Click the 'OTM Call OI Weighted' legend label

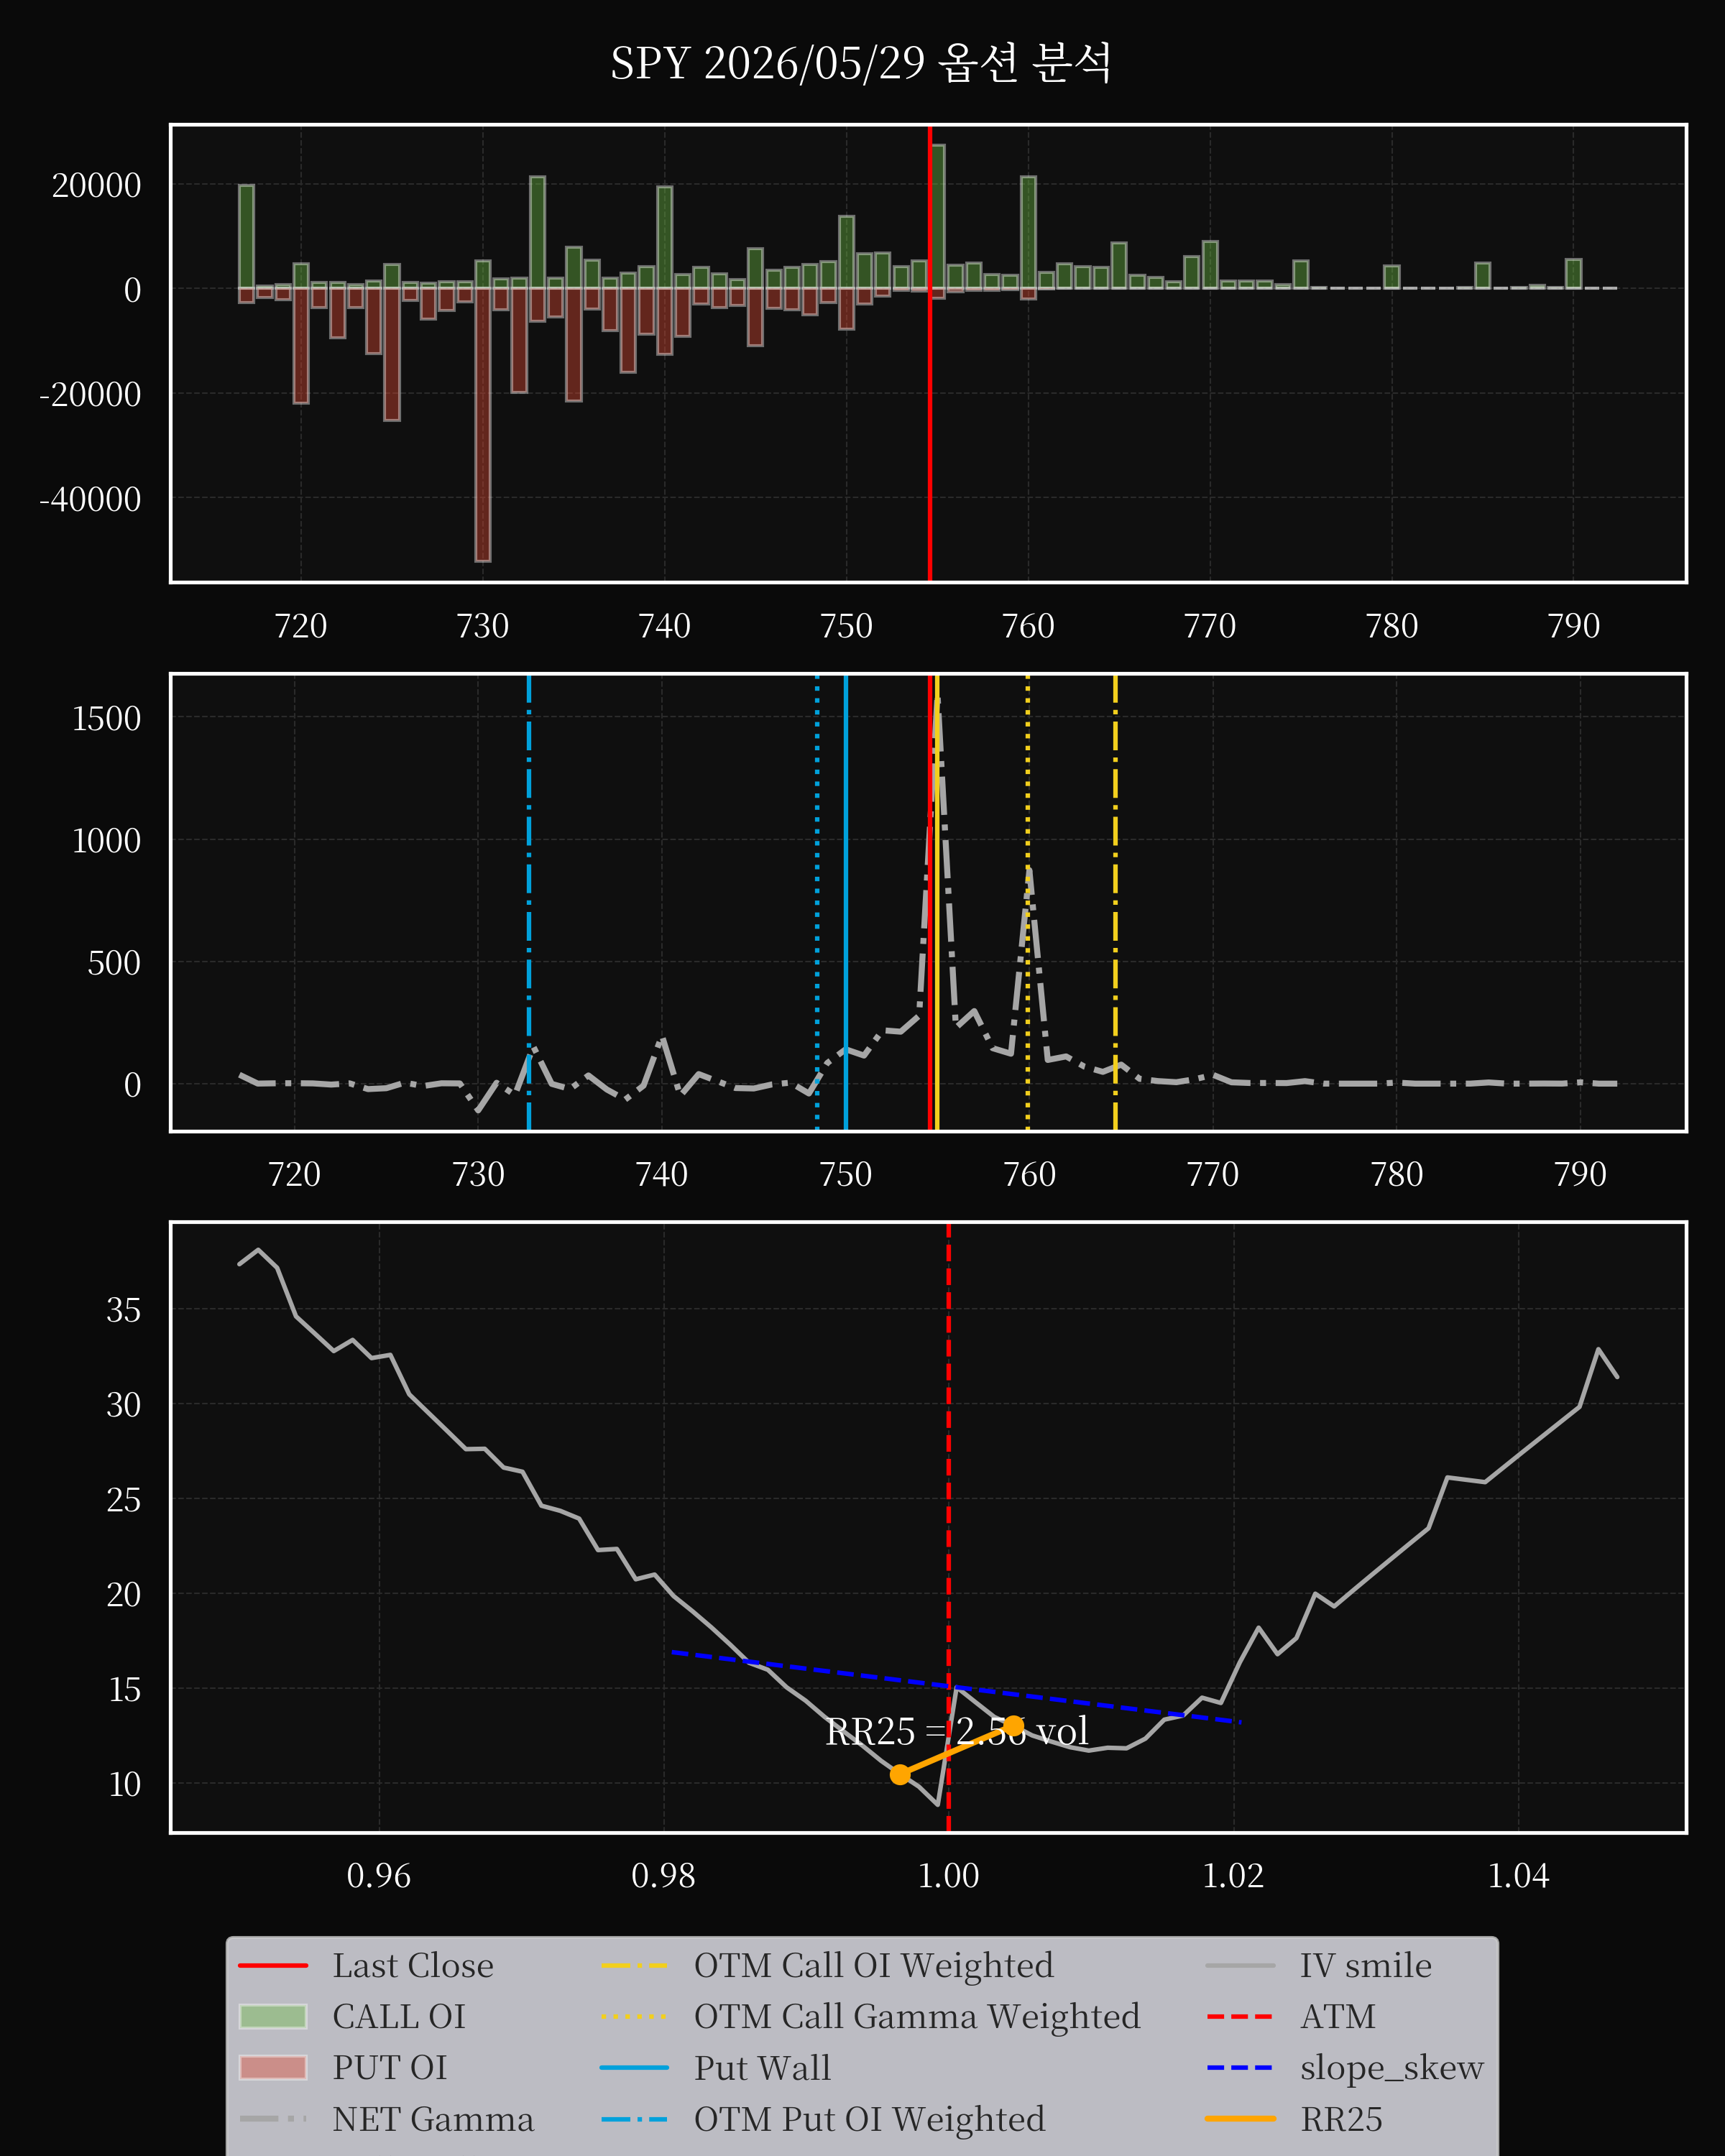(x=874, y=1965)
